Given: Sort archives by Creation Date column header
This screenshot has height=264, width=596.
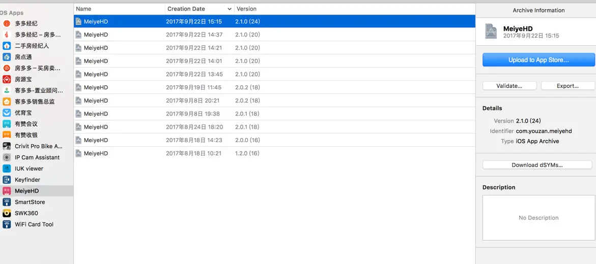Looking at the screenshot, I should click(x=200, y=9).
